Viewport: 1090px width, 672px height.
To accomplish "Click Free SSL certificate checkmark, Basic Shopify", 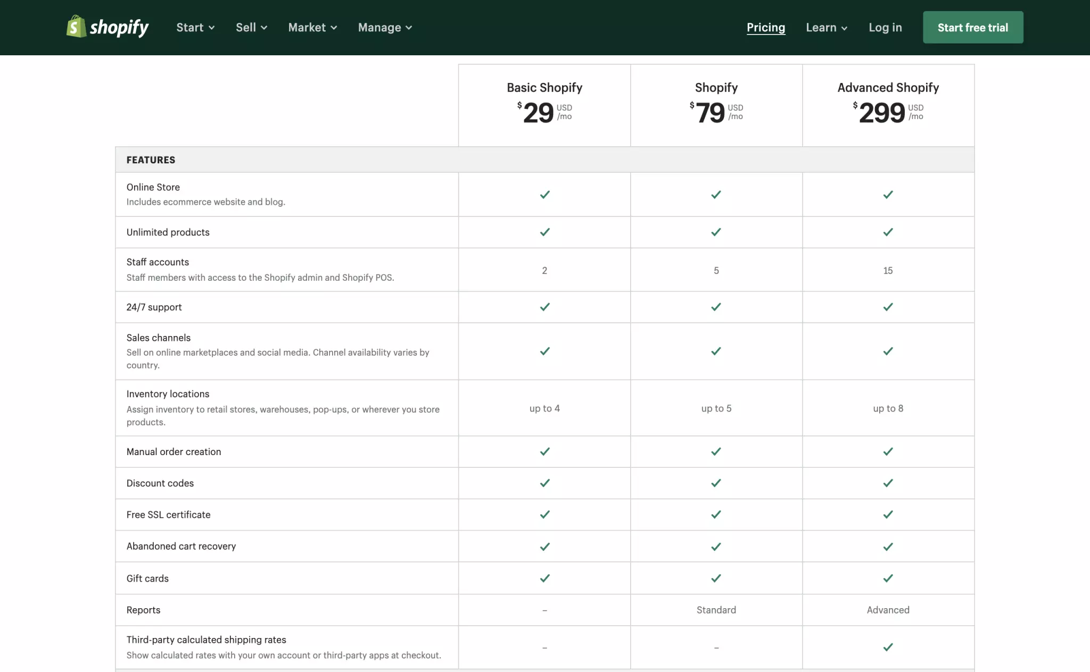I will [x=544, y=515].
